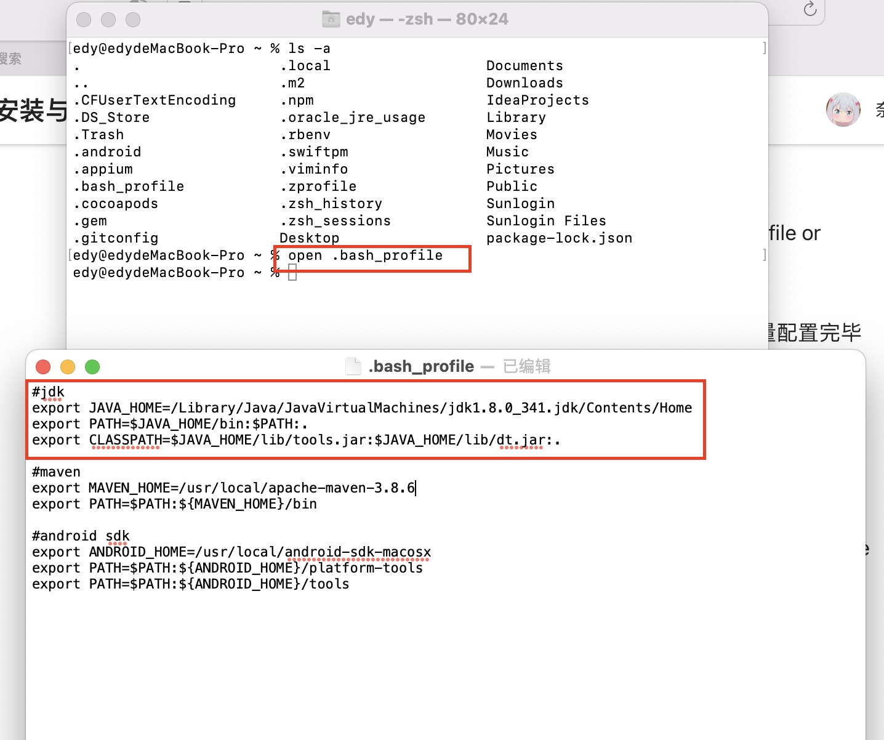
Task: Click the Terminal title 'edy — -zsh — 80×24'
Action: point(427,19)
